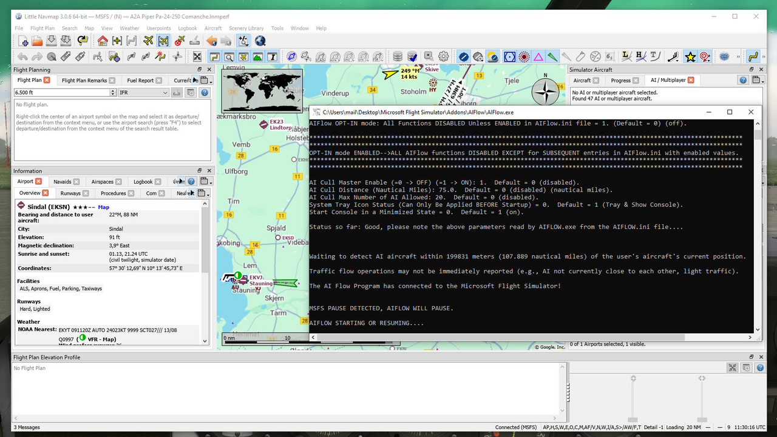The width and height of the screenshot is (777, 437).
Task: Click the yellow route icon at toolbar end
Action: pyautogui.click(x=753, y=56)
